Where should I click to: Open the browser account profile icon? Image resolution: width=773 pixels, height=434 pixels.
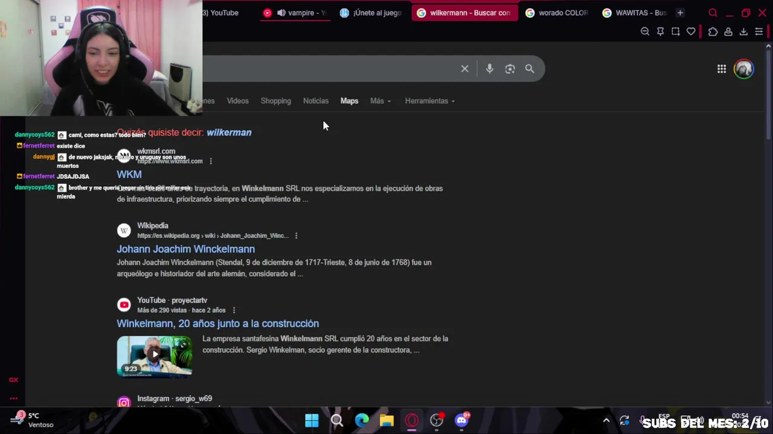[x=728, y=31]
